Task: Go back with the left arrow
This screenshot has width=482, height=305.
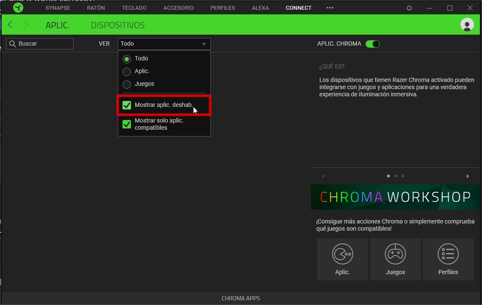Action: pyautogui.click(x=11, y=25)
